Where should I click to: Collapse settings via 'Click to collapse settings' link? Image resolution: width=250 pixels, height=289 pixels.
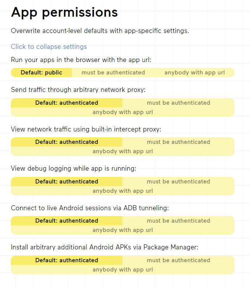pos(49,47)
